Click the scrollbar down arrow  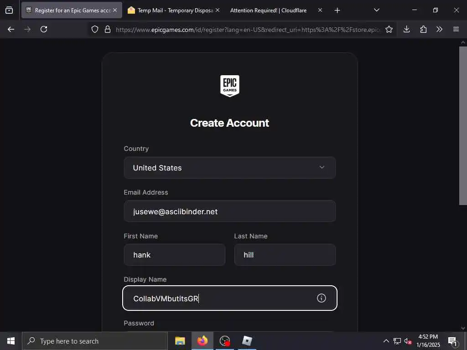463,328
